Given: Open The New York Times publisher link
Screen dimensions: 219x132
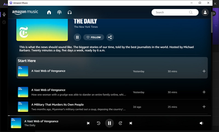Looking at the screenshot, I should (86, 27).
